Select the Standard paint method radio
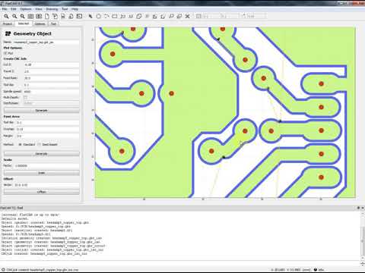This screenshot has width=365, height=273. tap(21, 144)
